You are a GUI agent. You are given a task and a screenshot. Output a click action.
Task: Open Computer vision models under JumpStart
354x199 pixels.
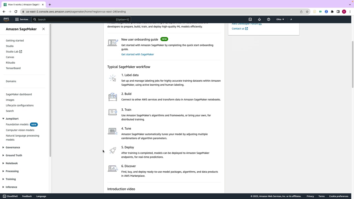tap(20, 130)
